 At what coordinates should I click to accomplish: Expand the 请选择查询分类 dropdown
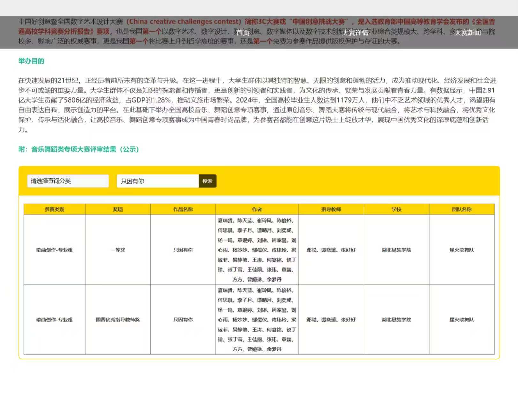click(68, 181)
